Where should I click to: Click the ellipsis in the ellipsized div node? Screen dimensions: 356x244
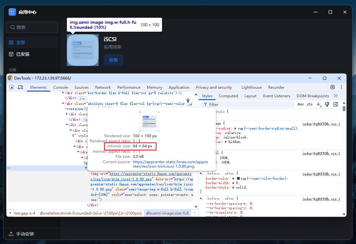[180, 93]
